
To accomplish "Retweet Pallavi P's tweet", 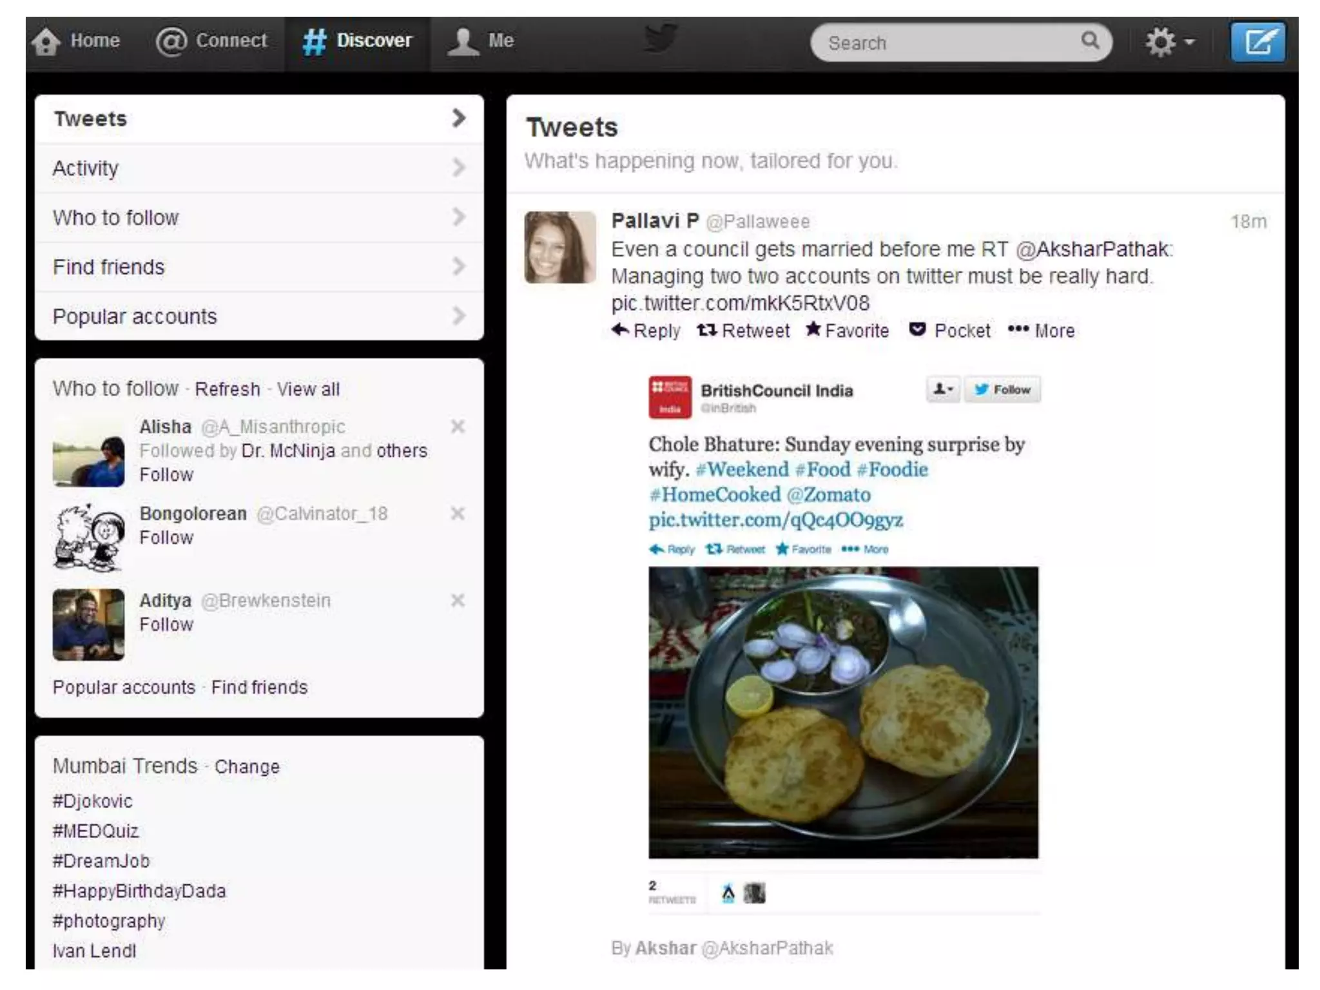I will coord(743,331).
